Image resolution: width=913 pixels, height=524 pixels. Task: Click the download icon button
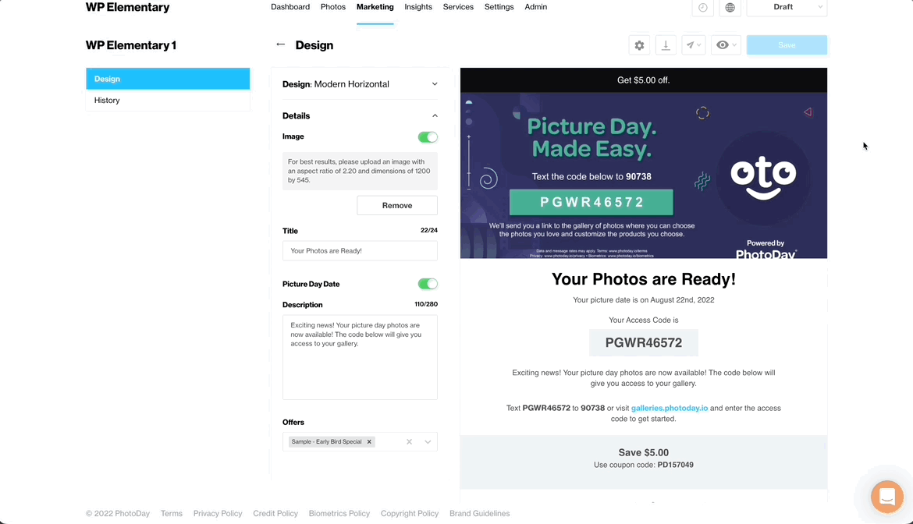(666, 45)
